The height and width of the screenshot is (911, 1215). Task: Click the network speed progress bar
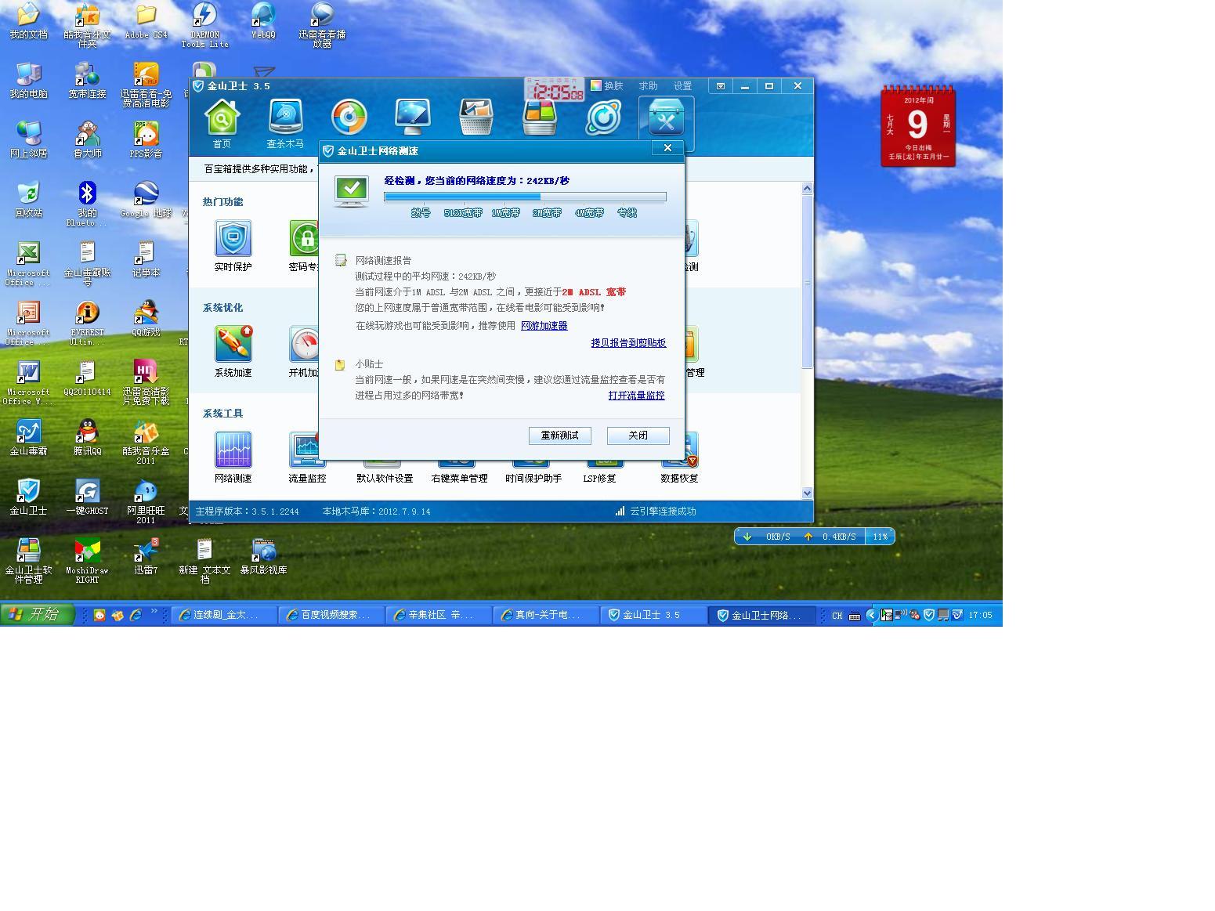point(525,197)
